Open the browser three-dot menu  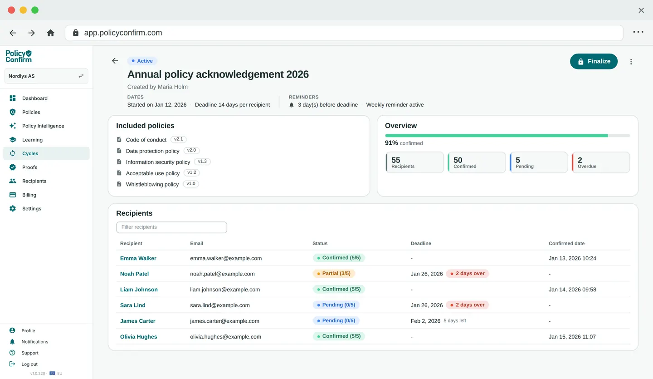[638, 32]
